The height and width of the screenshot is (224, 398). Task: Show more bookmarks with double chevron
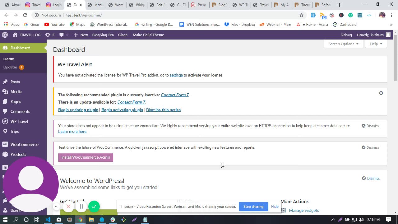[x=391, y=25]
